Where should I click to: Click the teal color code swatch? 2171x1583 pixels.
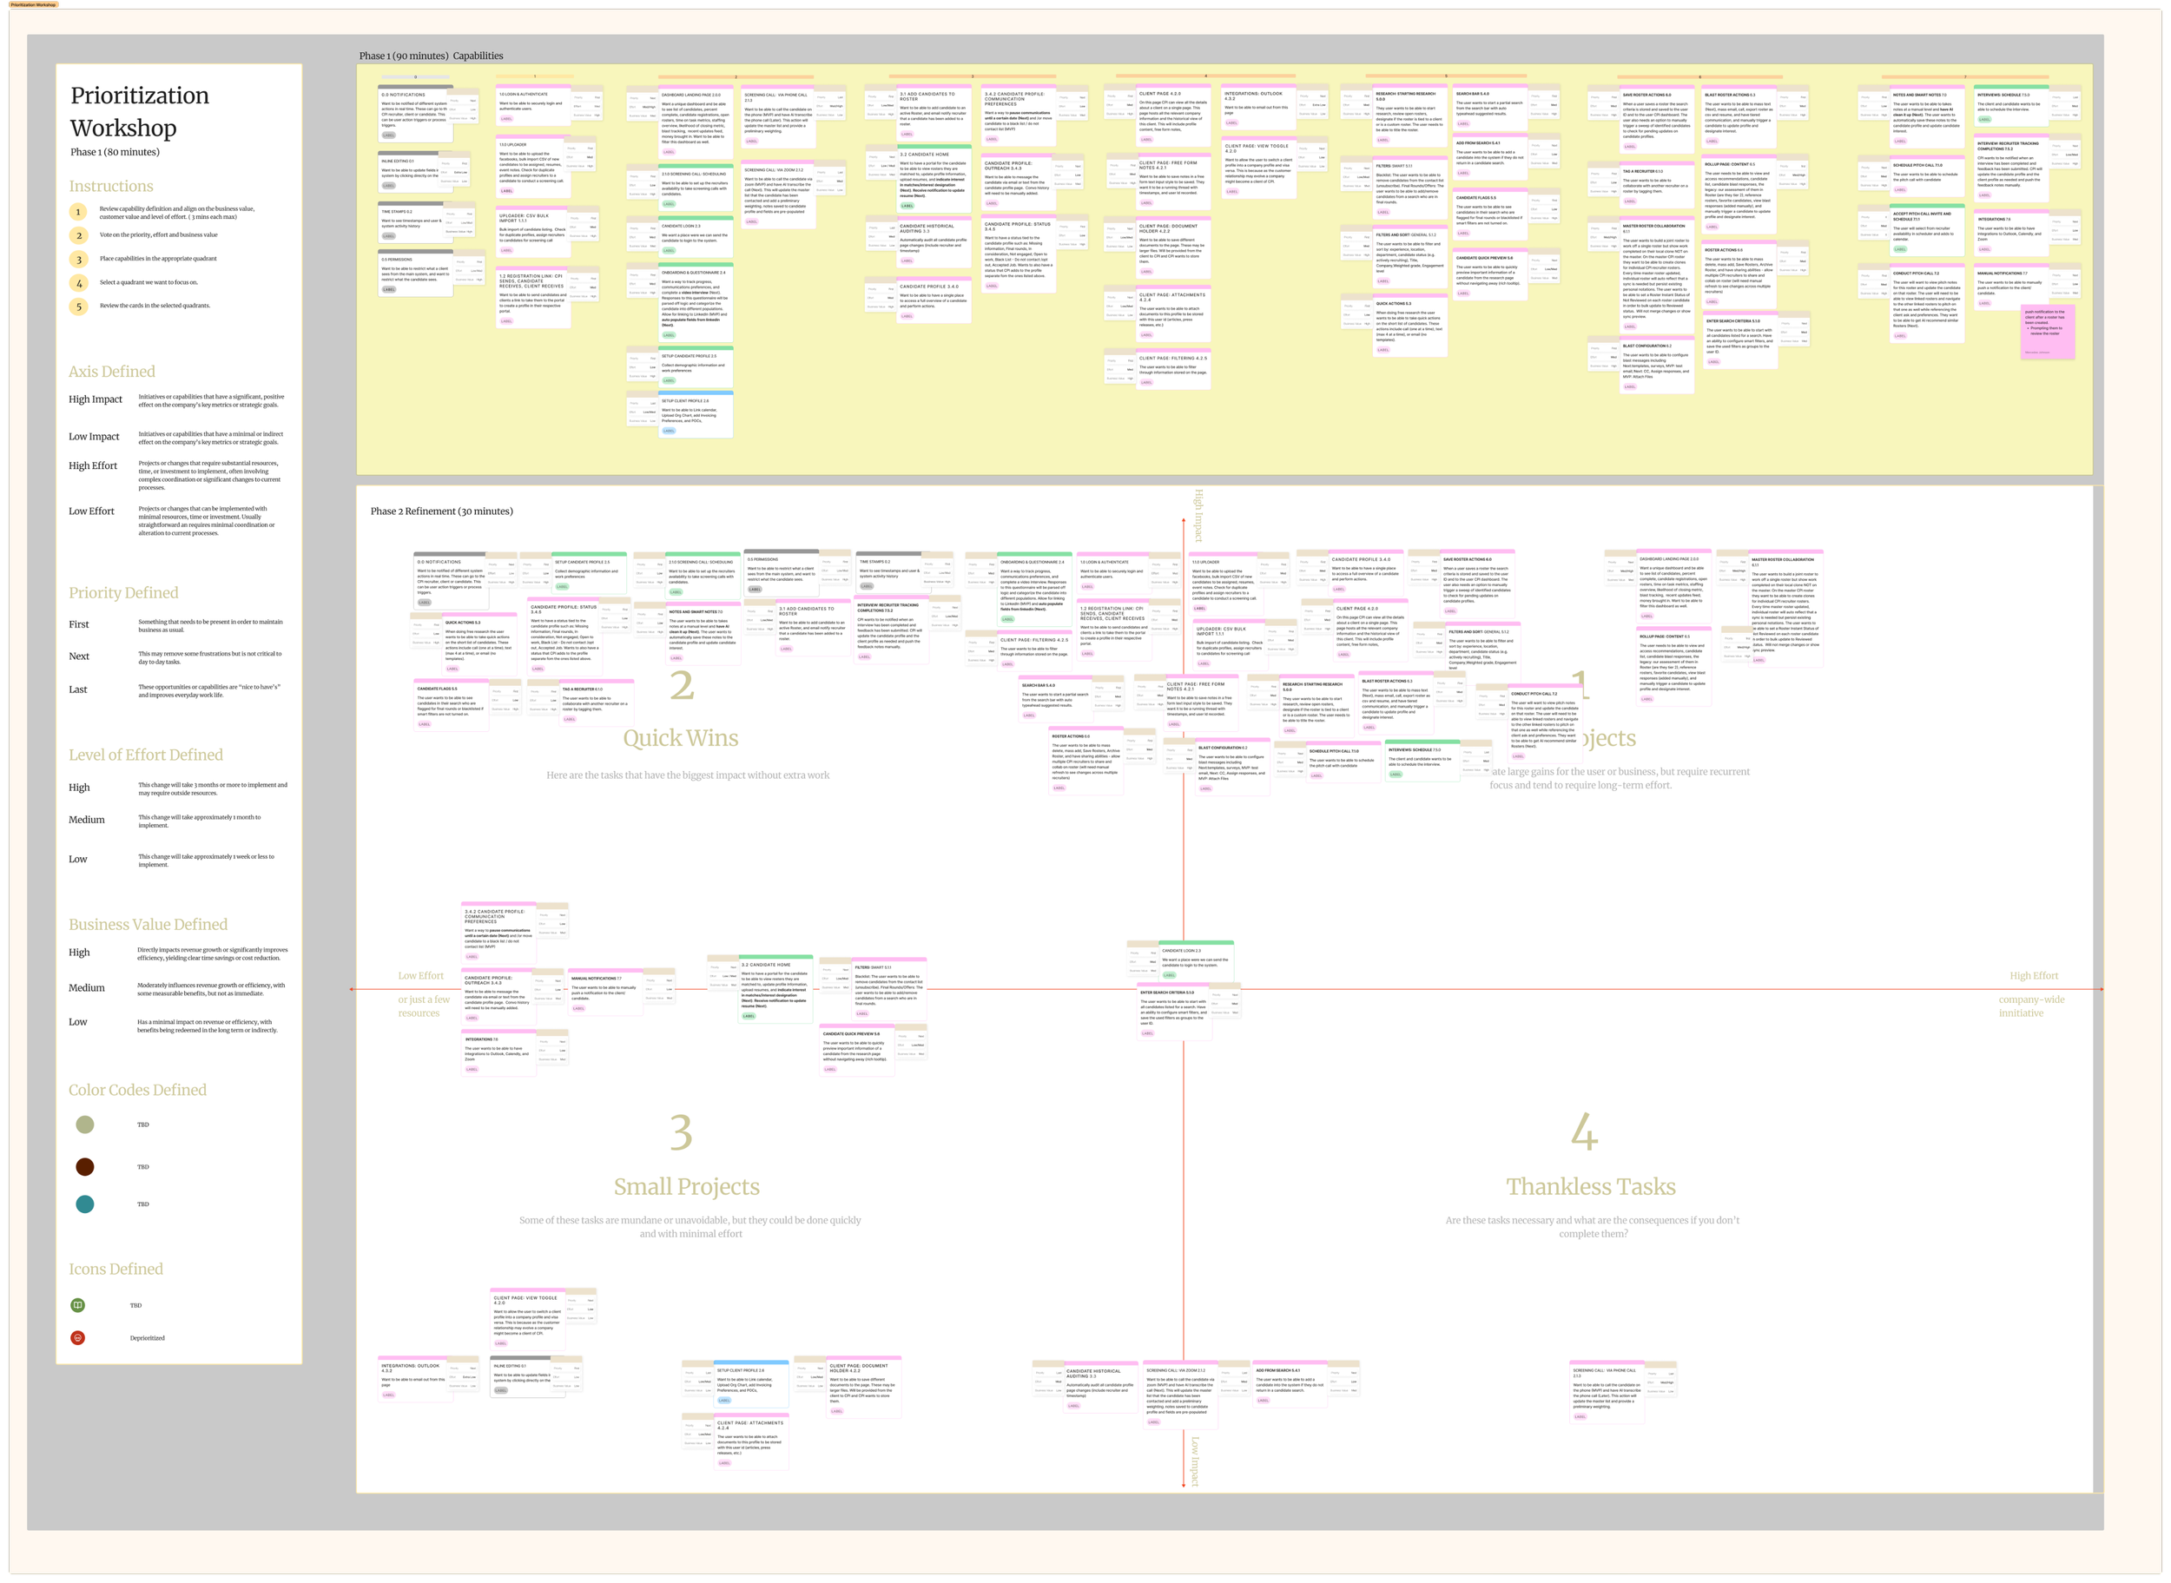click(84, 1204)
